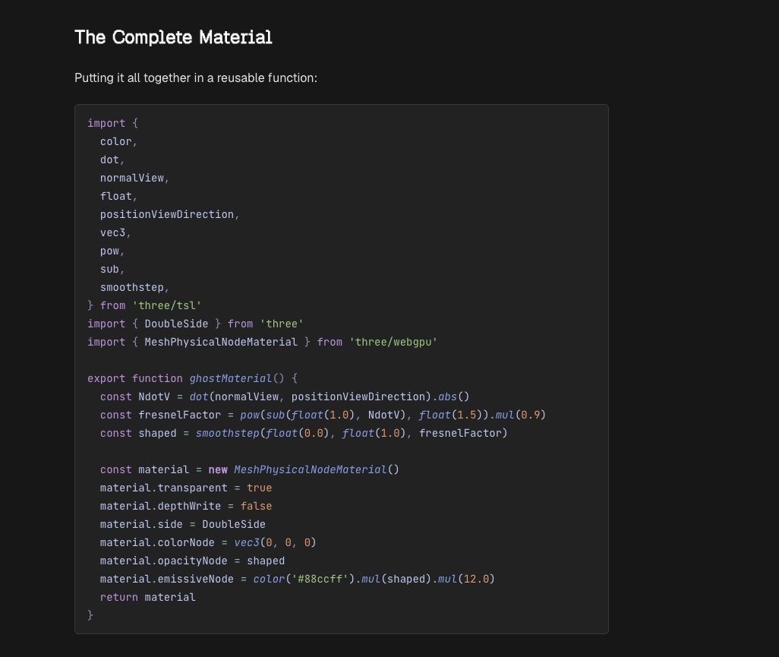
Task: Click the 'return material' line
Action: pos(147,597)
